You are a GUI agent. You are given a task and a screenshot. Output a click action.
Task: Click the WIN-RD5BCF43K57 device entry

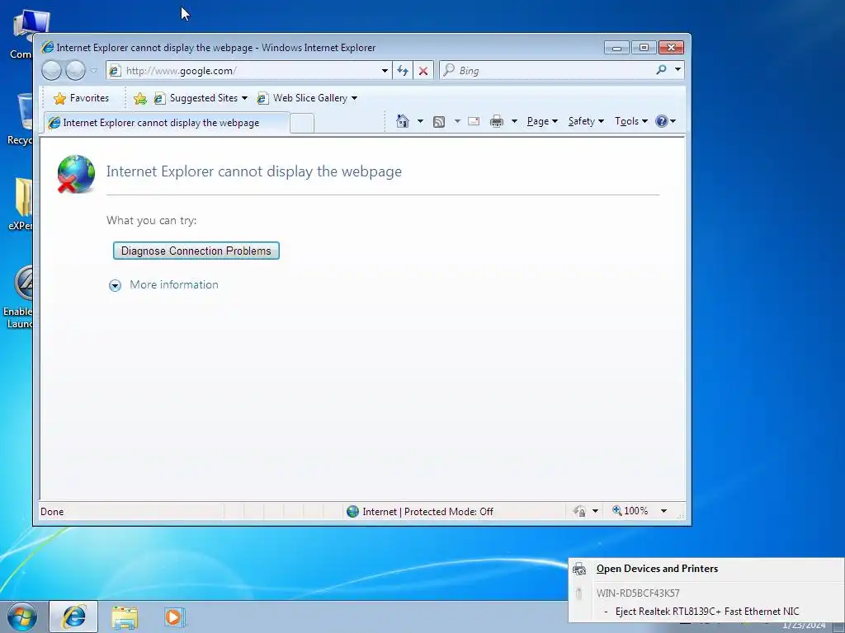click(638, 593)
